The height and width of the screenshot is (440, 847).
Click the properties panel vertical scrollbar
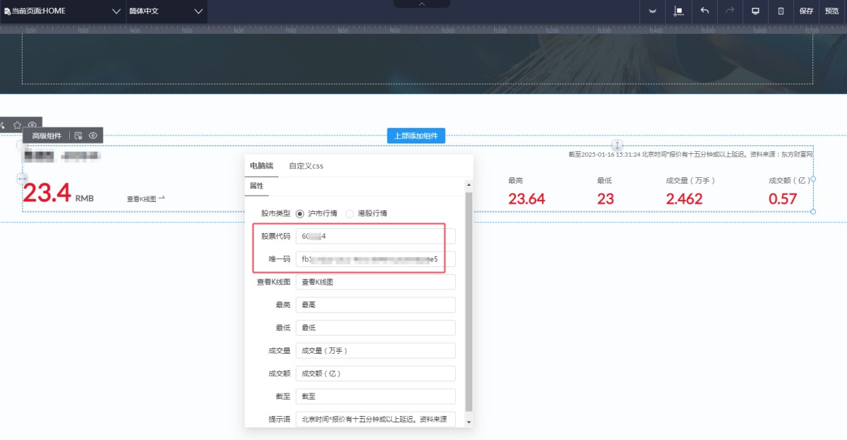click(x=468, y=297)
